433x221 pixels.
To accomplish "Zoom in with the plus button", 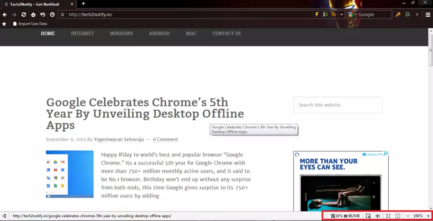I will pyautogui.click(x=428, y=216).
